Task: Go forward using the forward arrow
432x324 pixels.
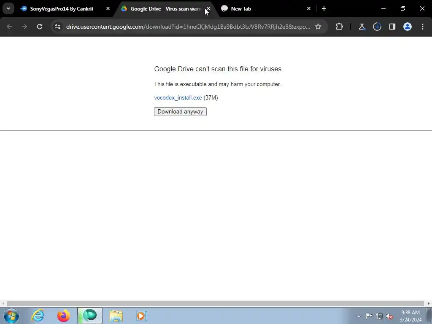Action: tap(24, 27)
